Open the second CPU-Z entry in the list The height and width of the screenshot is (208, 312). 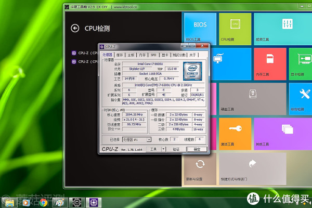coord(85,62)
